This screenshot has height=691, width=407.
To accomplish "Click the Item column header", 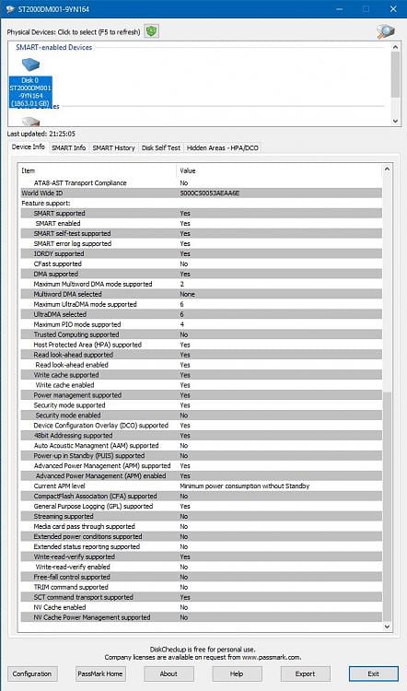I will pyautogui.click(x=98, y=170).
